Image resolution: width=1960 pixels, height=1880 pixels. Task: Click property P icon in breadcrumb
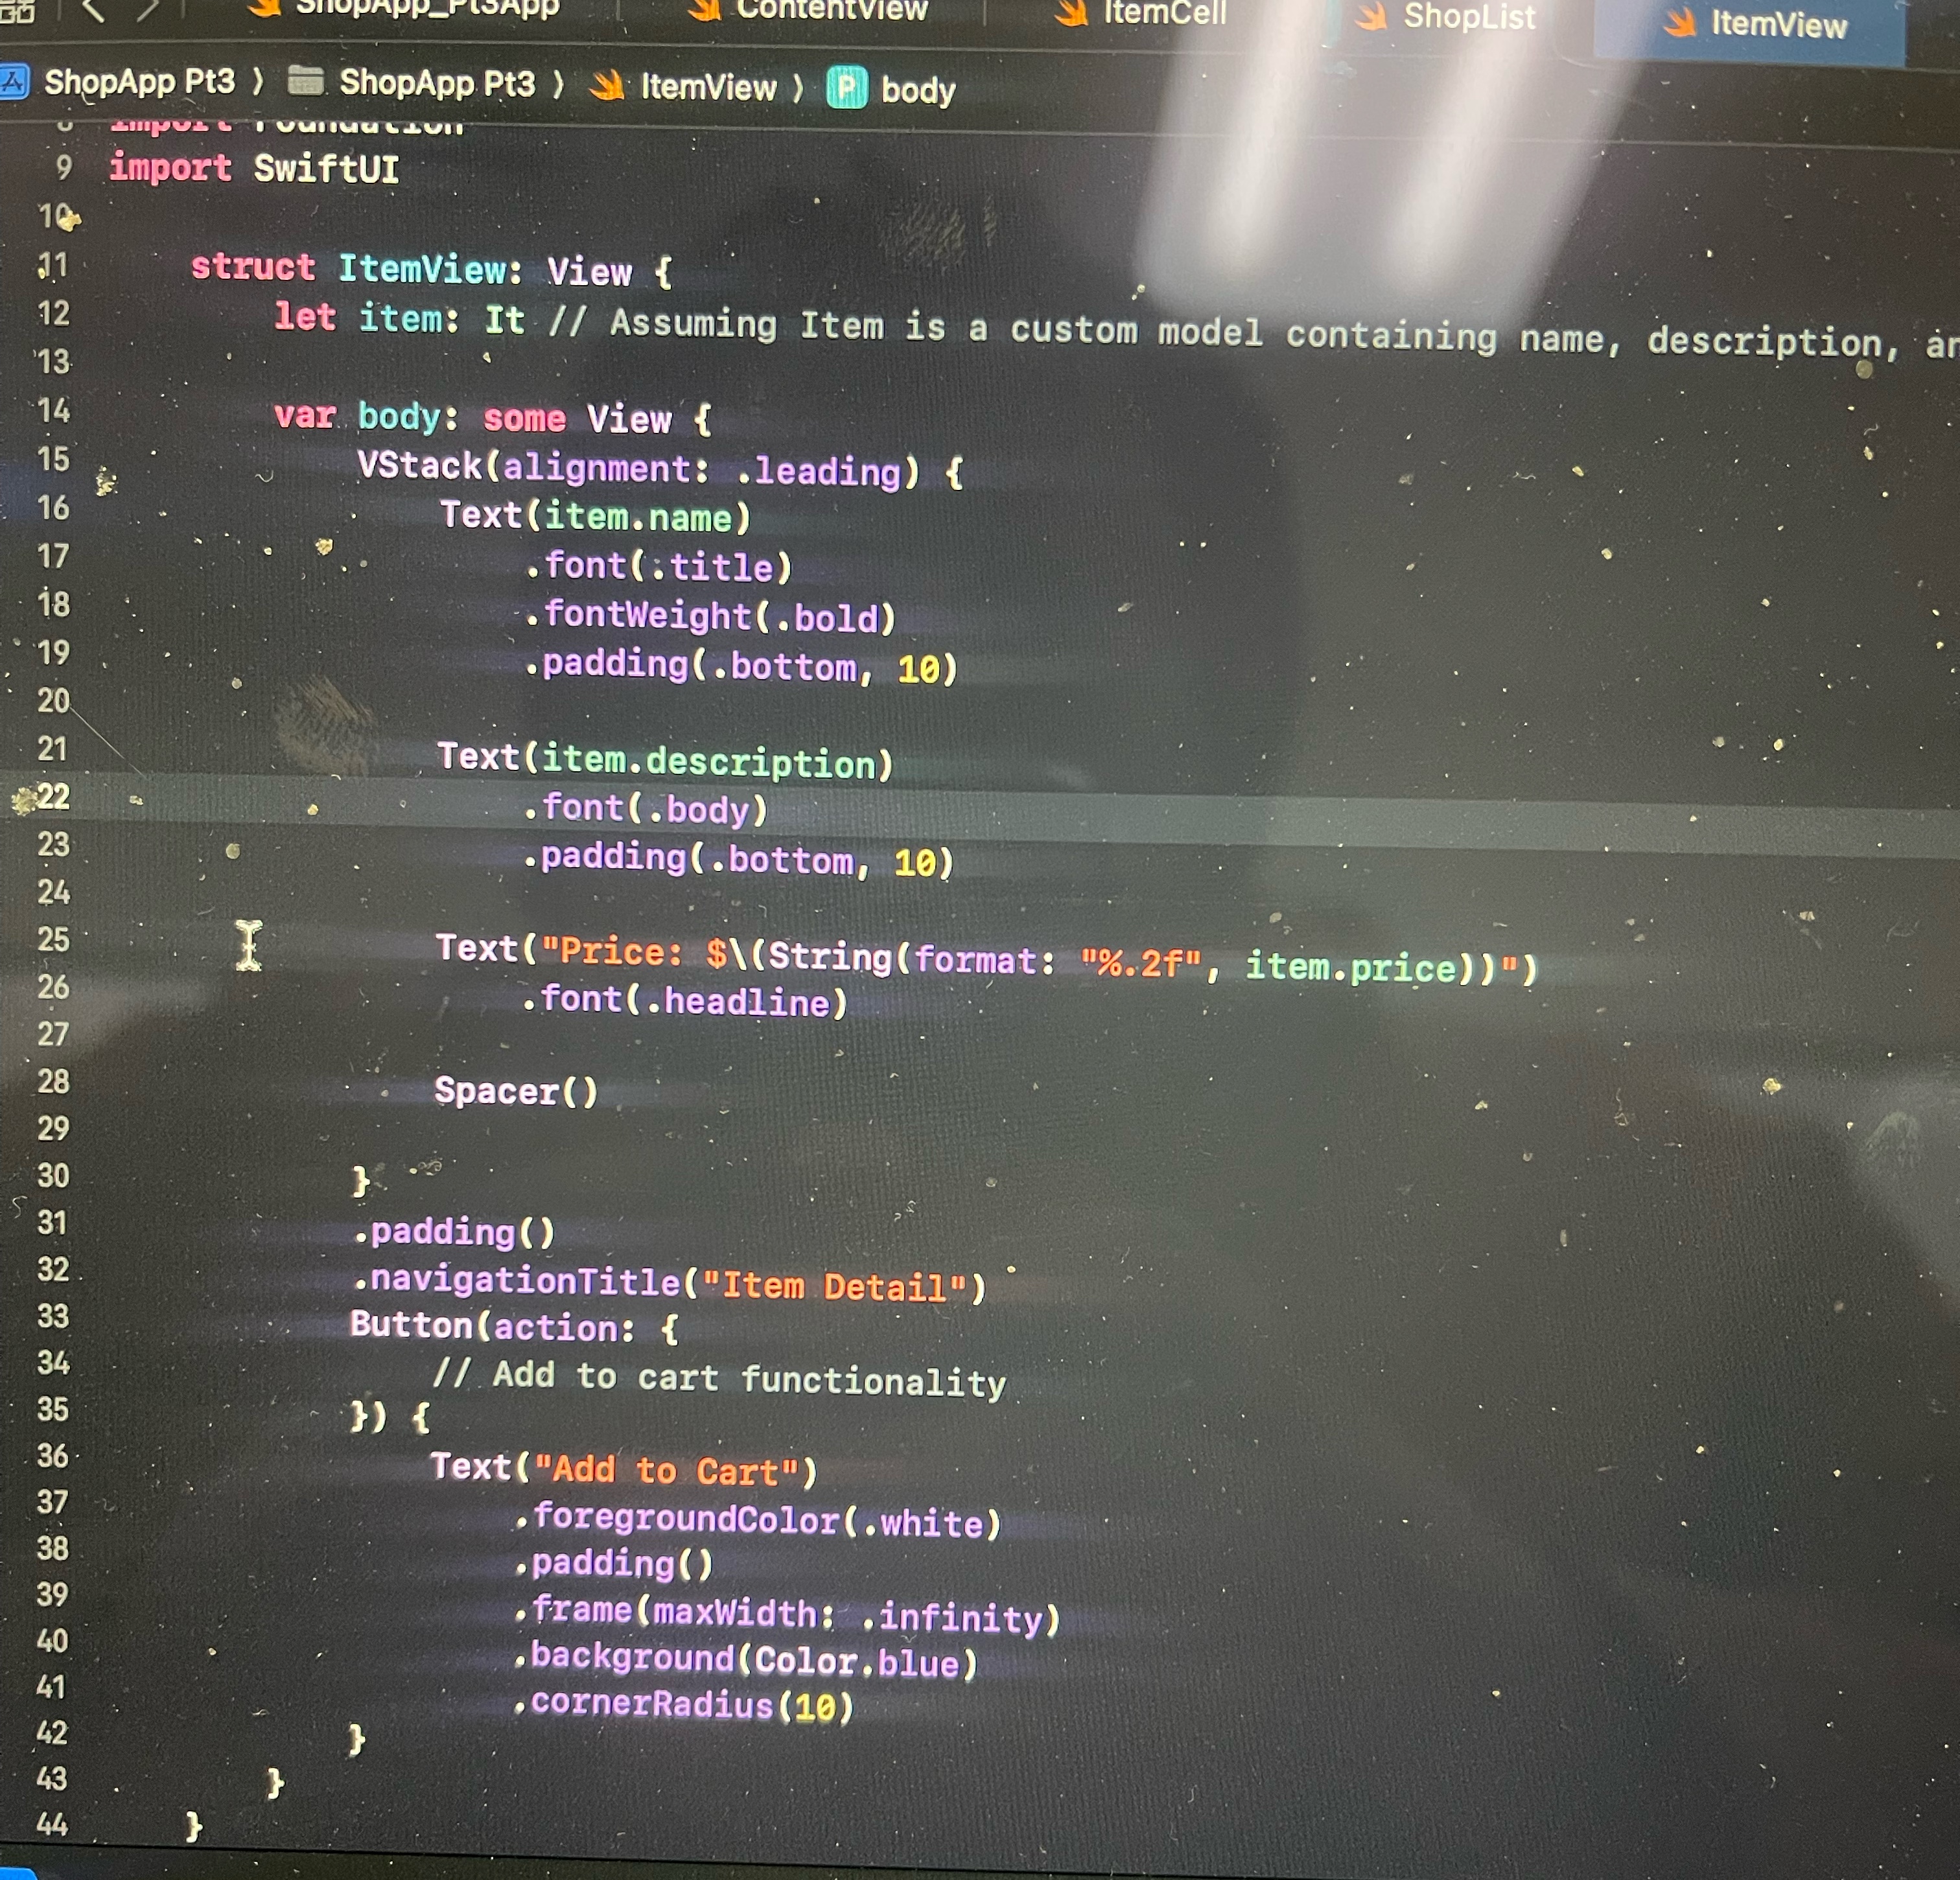(x=847, y=88)
